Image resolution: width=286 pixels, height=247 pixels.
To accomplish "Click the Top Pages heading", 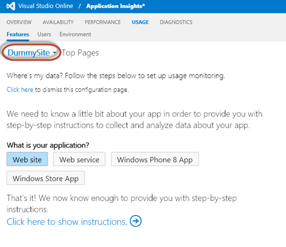I will point(80,53).
